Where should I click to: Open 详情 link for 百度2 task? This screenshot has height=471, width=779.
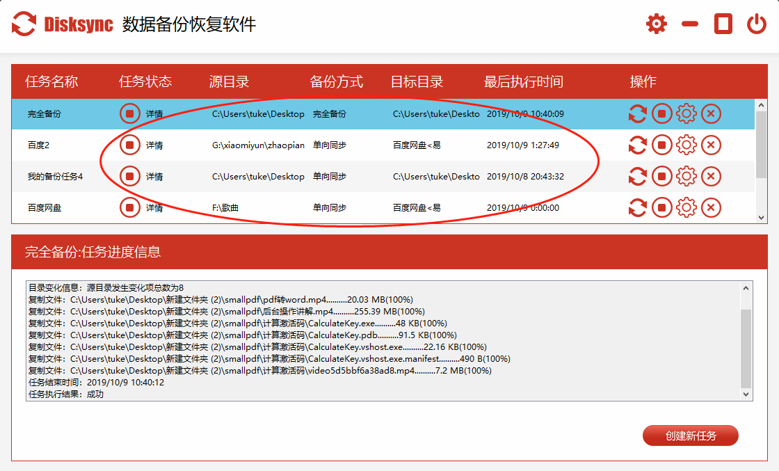coord(154,145)
